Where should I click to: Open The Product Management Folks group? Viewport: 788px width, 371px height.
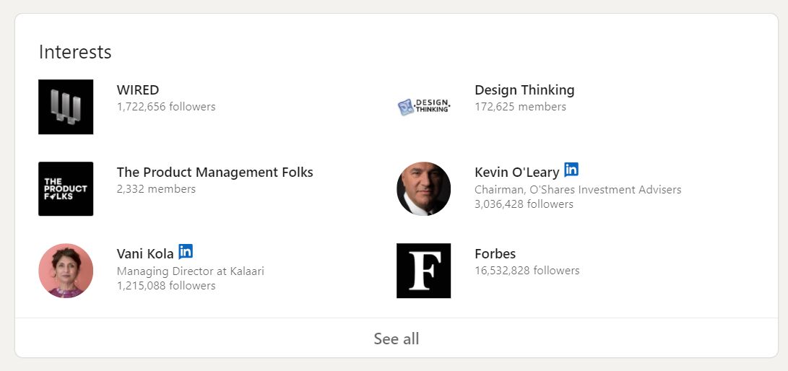pos(215,173)
